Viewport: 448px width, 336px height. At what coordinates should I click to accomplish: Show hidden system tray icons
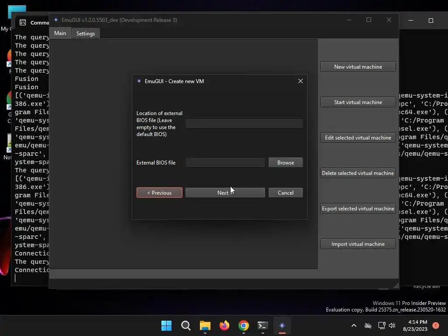click(x=353, y=325)
